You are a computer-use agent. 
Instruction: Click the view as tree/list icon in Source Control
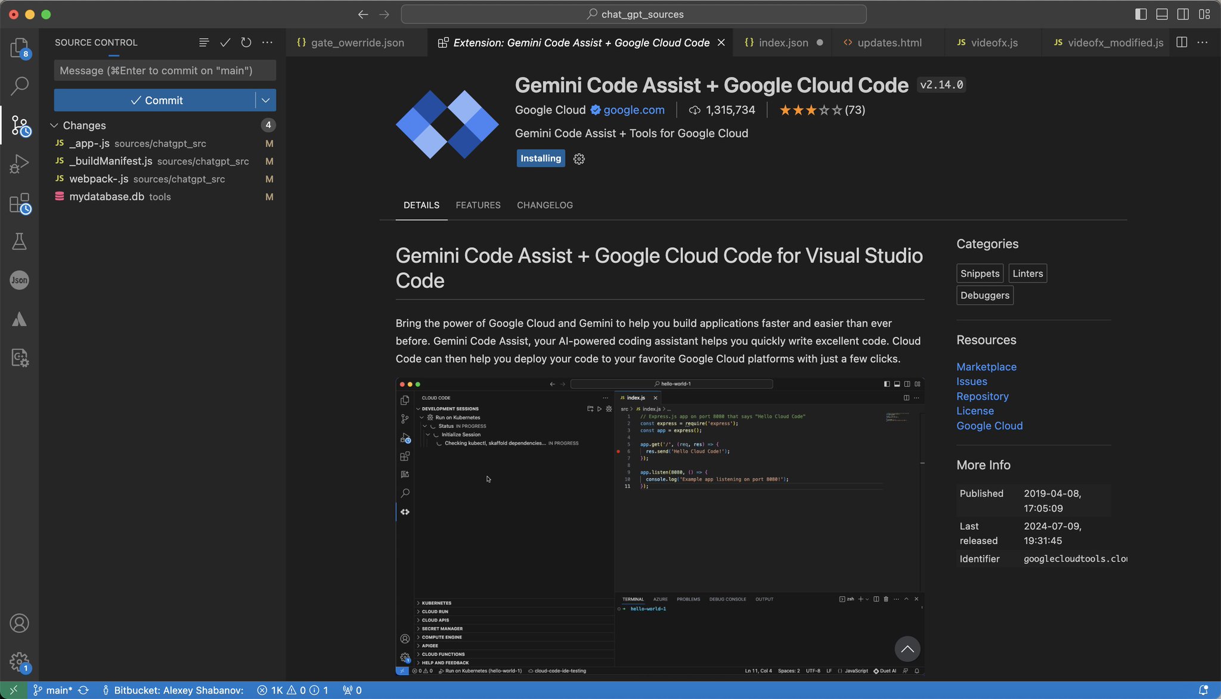(204, 42)
